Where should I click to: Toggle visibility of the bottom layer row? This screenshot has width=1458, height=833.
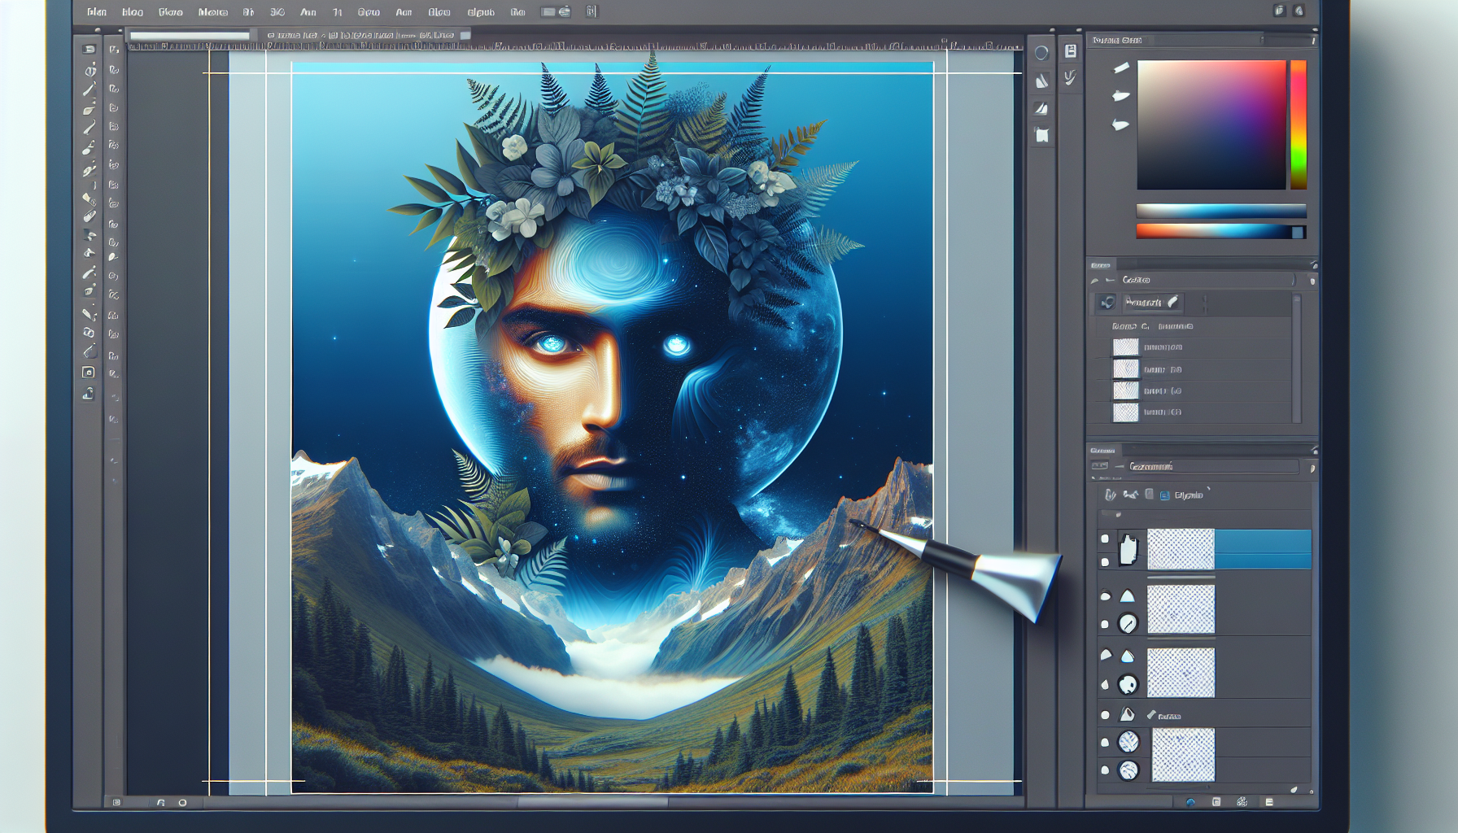click(1105, 770)
